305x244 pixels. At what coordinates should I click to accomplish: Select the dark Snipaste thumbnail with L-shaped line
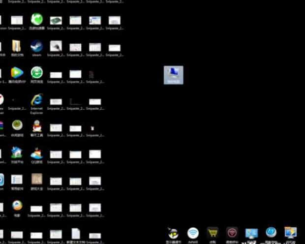coord(75,101)
